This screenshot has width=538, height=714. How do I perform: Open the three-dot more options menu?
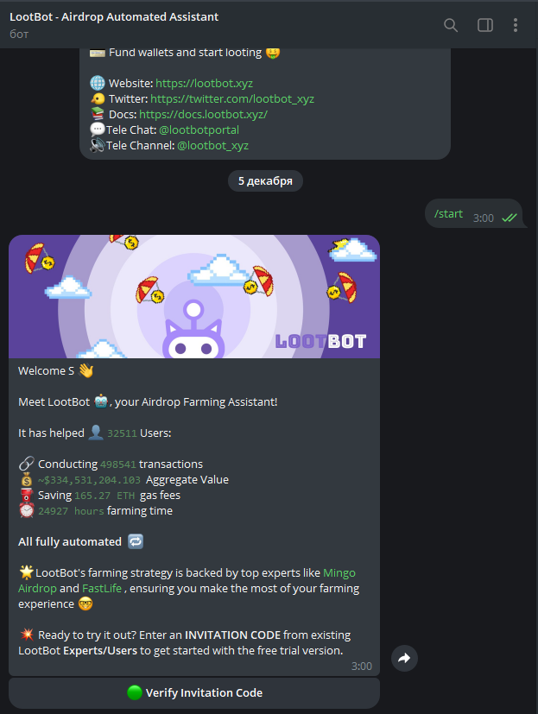pos(516,25)
